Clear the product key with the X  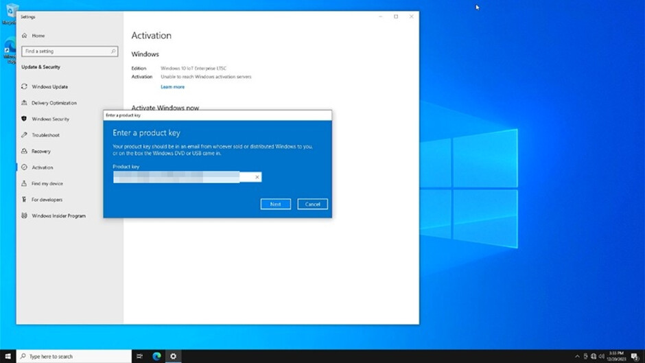[x=257, y=177]
